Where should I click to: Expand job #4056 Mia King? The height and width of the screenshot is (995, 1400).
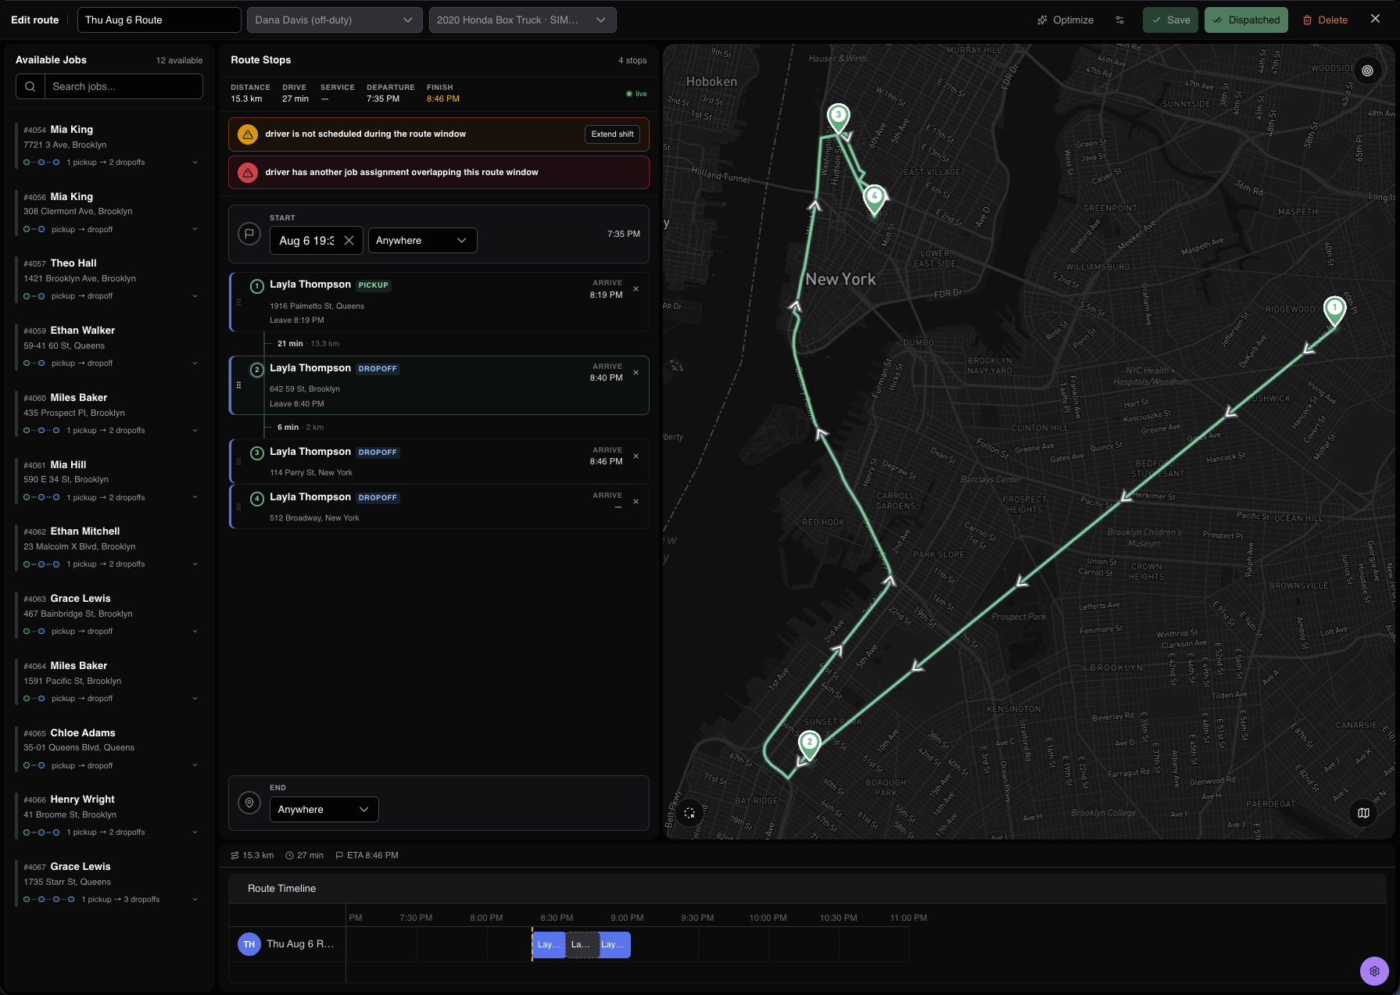point(195,230)
